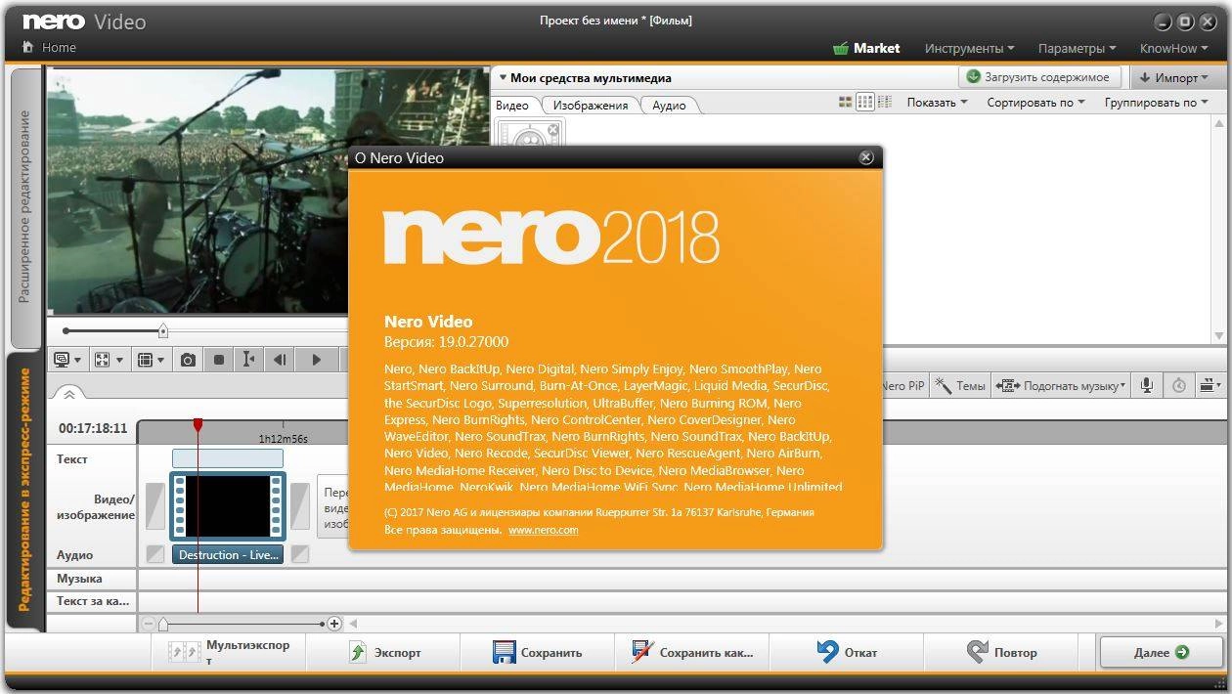Open the clapperboard options dropdown

click(x=1210, y=386)
